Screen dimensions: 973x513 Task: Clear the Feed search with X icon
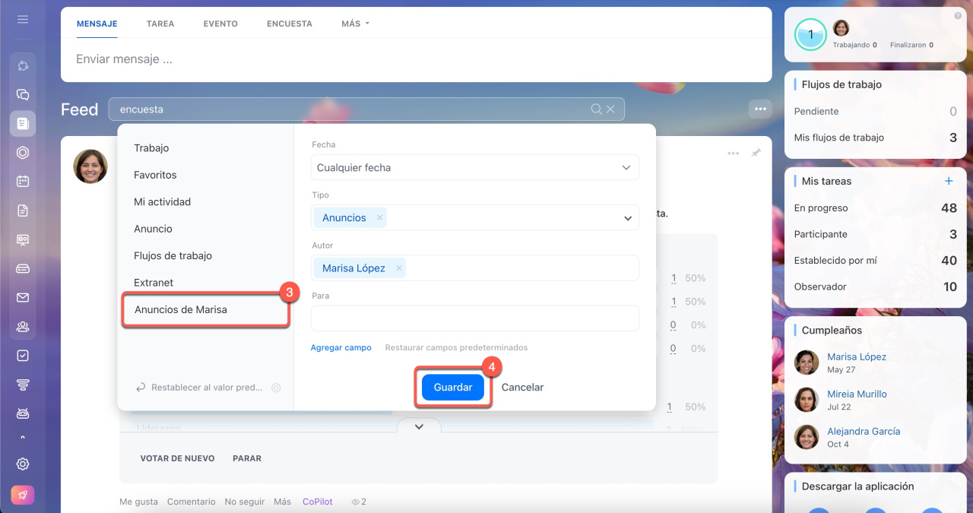(610, 109)
